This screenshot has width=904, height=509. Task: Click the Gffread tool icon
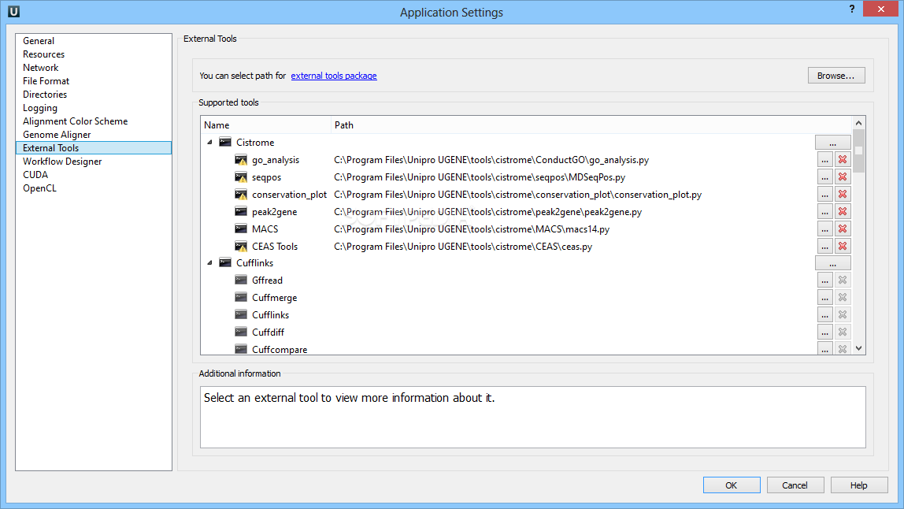click(x=241, y=280)
